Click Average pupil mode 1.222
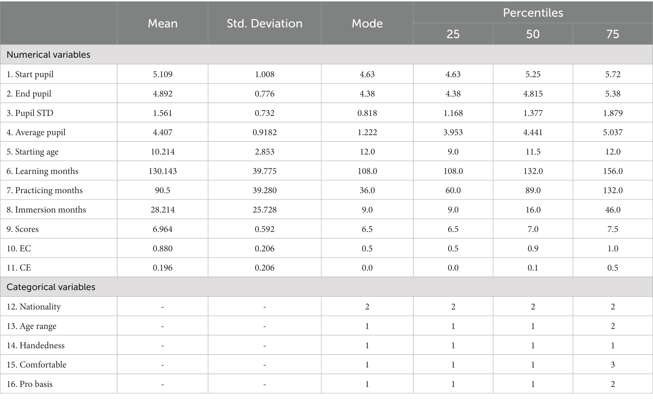The image size is (653, 399). (367, 132)
